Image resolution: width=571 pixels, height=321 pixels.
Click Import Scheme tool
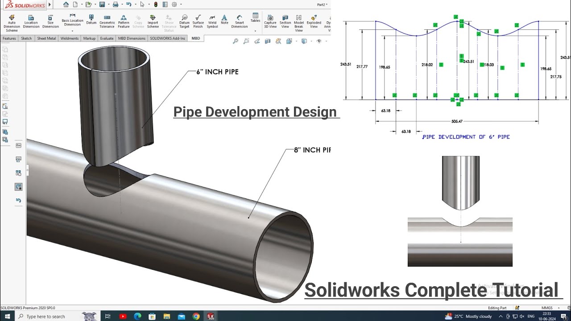(153, 21)
